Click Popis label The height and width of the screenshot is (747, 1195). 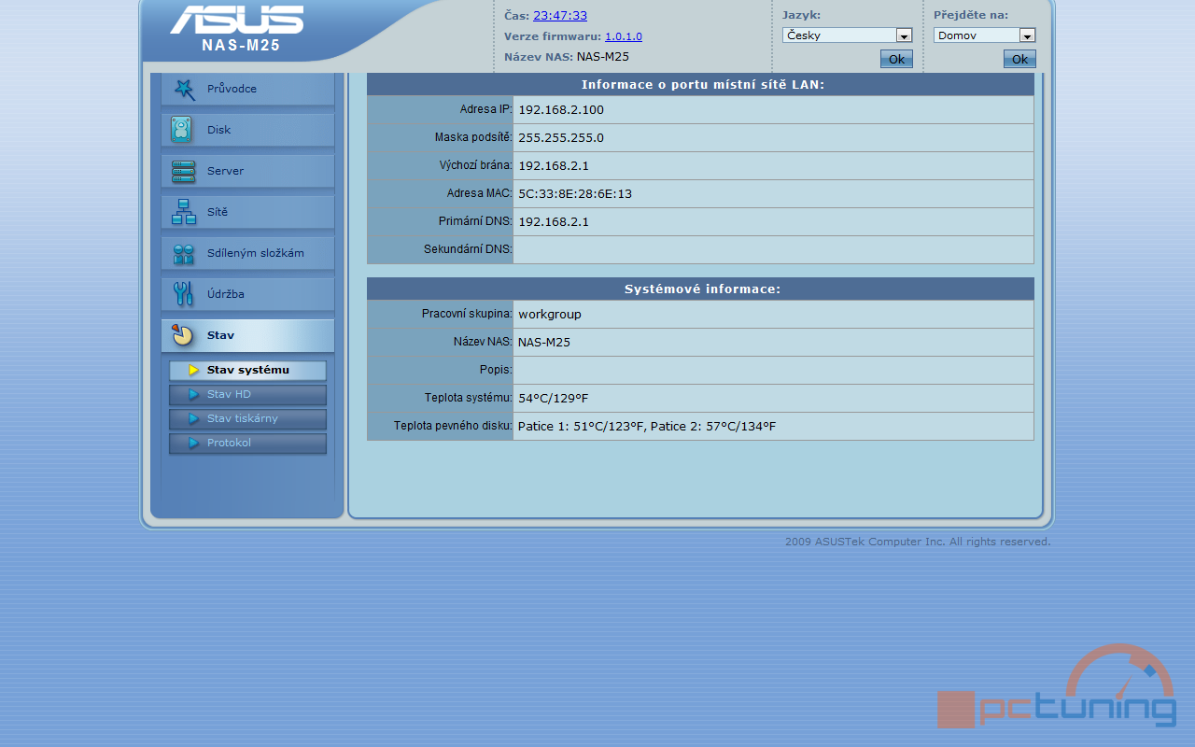click(497, 370)
